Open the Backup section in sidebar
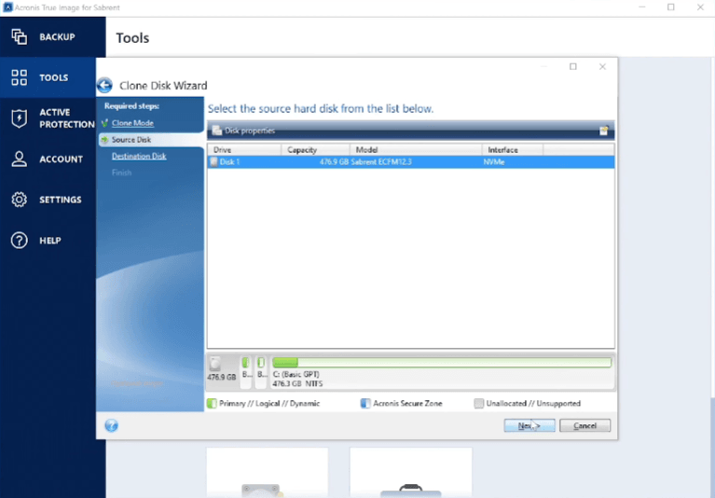This screenshot has height=498, width=715. point(52,37)
